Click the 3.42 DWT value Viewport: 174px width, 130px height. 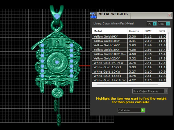148,58
